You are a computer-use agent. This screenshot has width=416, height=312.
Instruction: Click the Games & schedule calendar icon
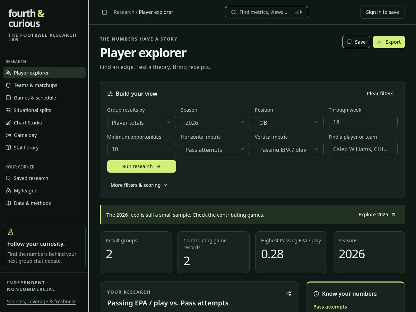[8, 98]
